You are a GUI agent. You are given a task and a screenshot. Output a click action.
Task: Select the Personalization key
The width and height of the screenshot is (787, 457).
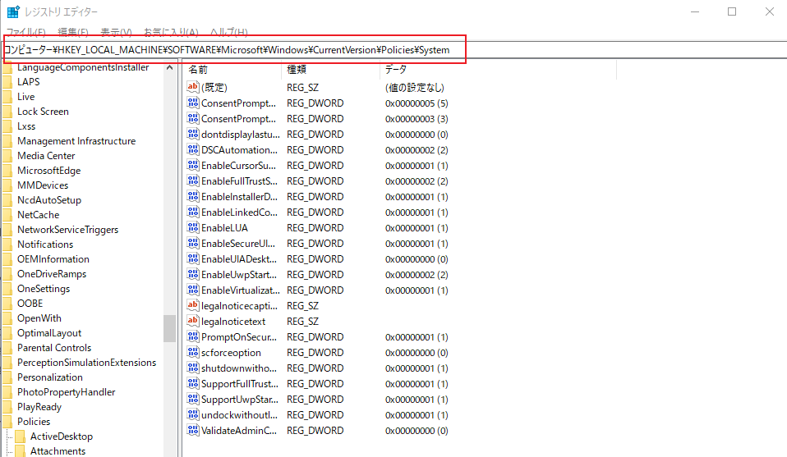49,377
